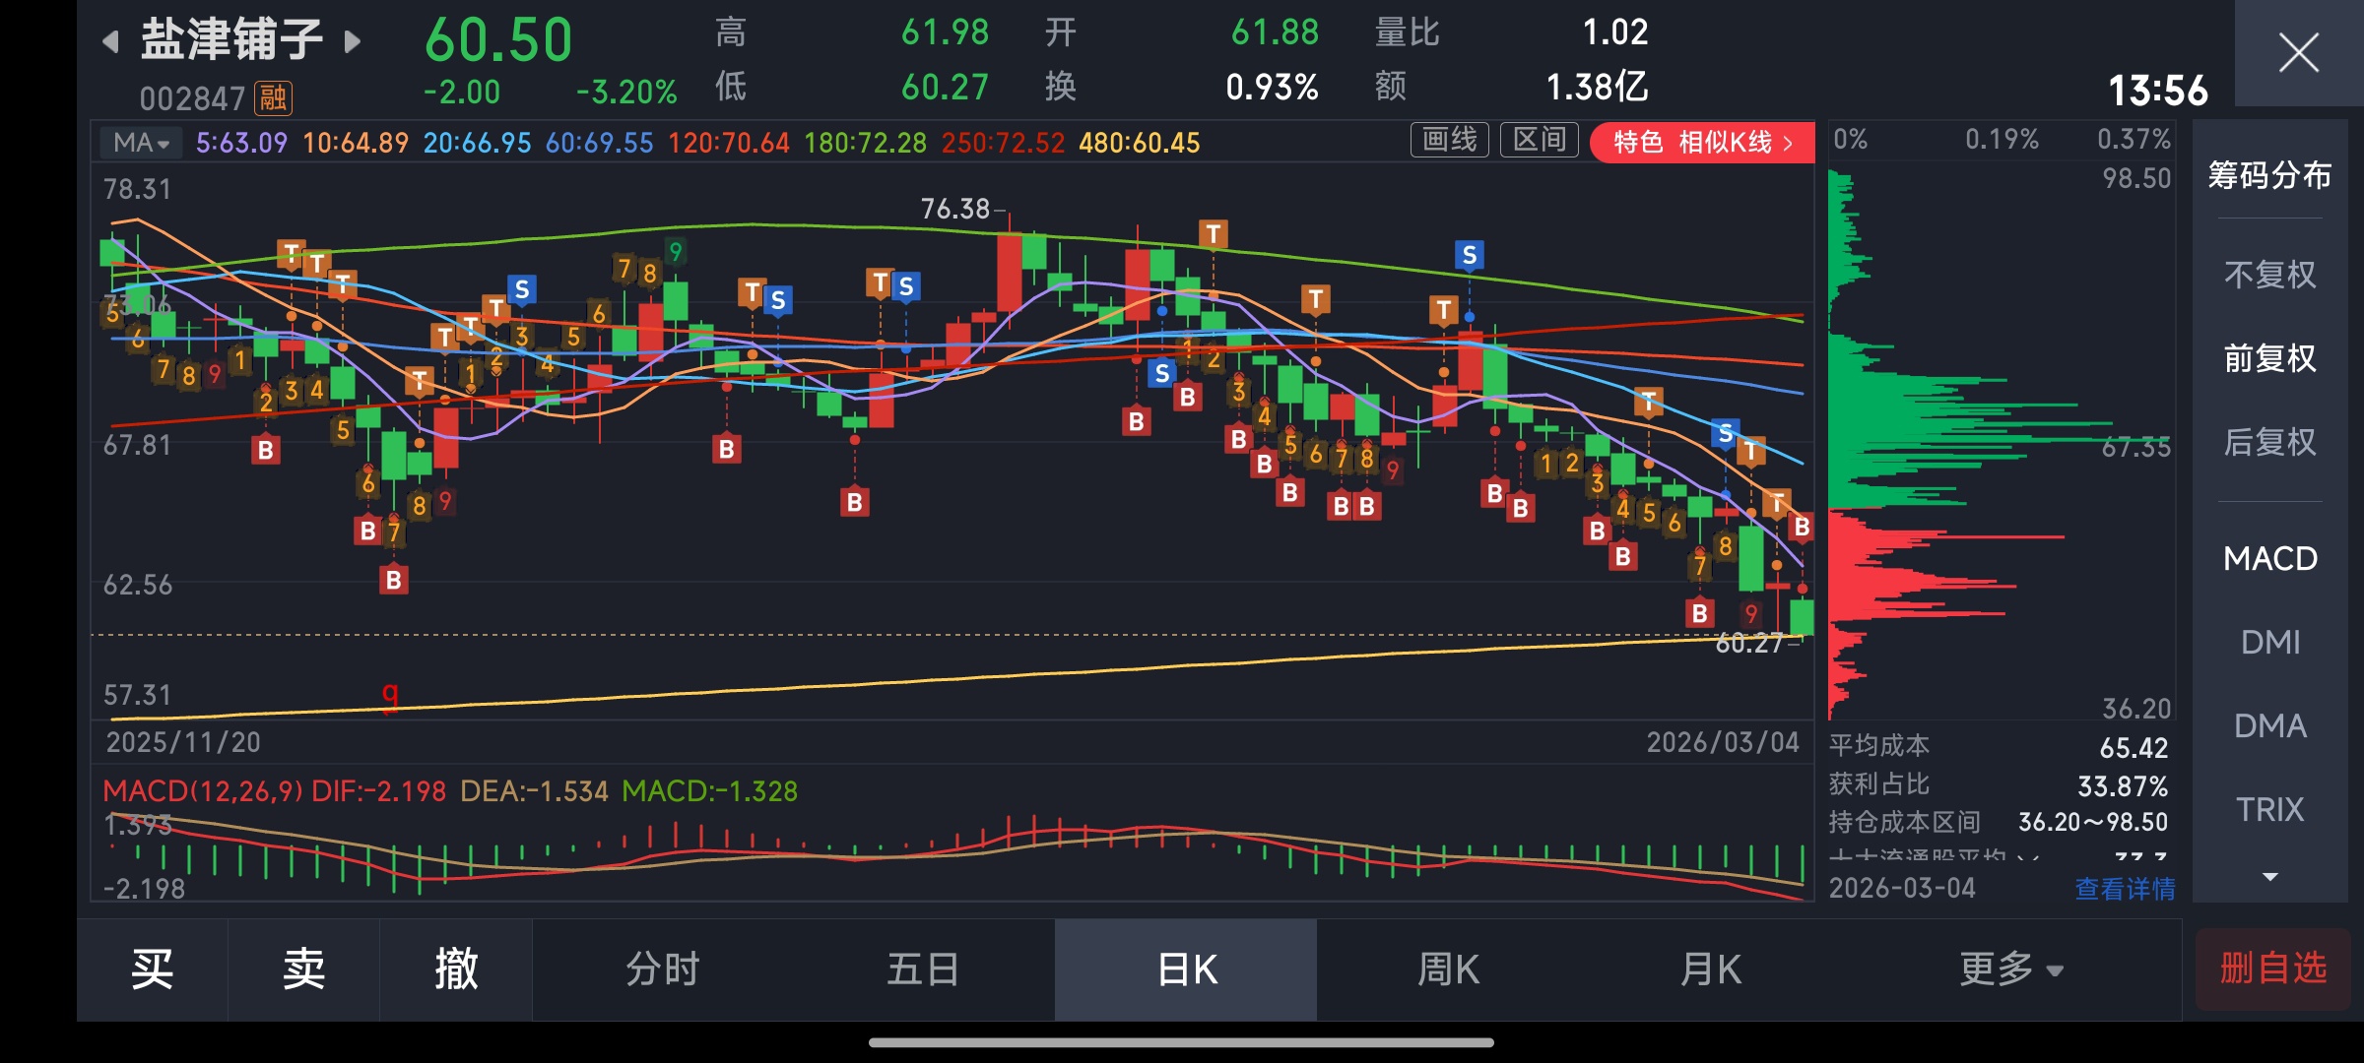
Task: Close the landscape chart view
Action: click(2298, 52)
